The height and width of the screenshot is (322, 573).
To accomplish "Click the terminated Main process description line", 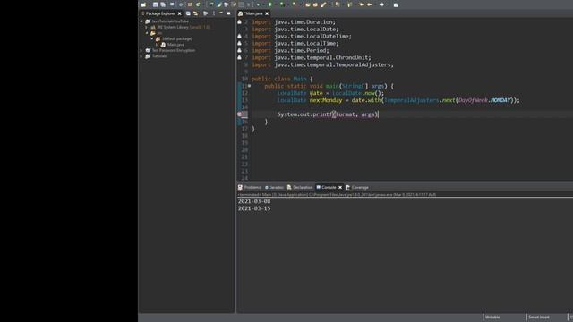I will 337,195.
